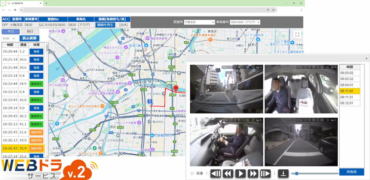Step forward one frame in the video
370x180 pixels.
coord(265,173)
